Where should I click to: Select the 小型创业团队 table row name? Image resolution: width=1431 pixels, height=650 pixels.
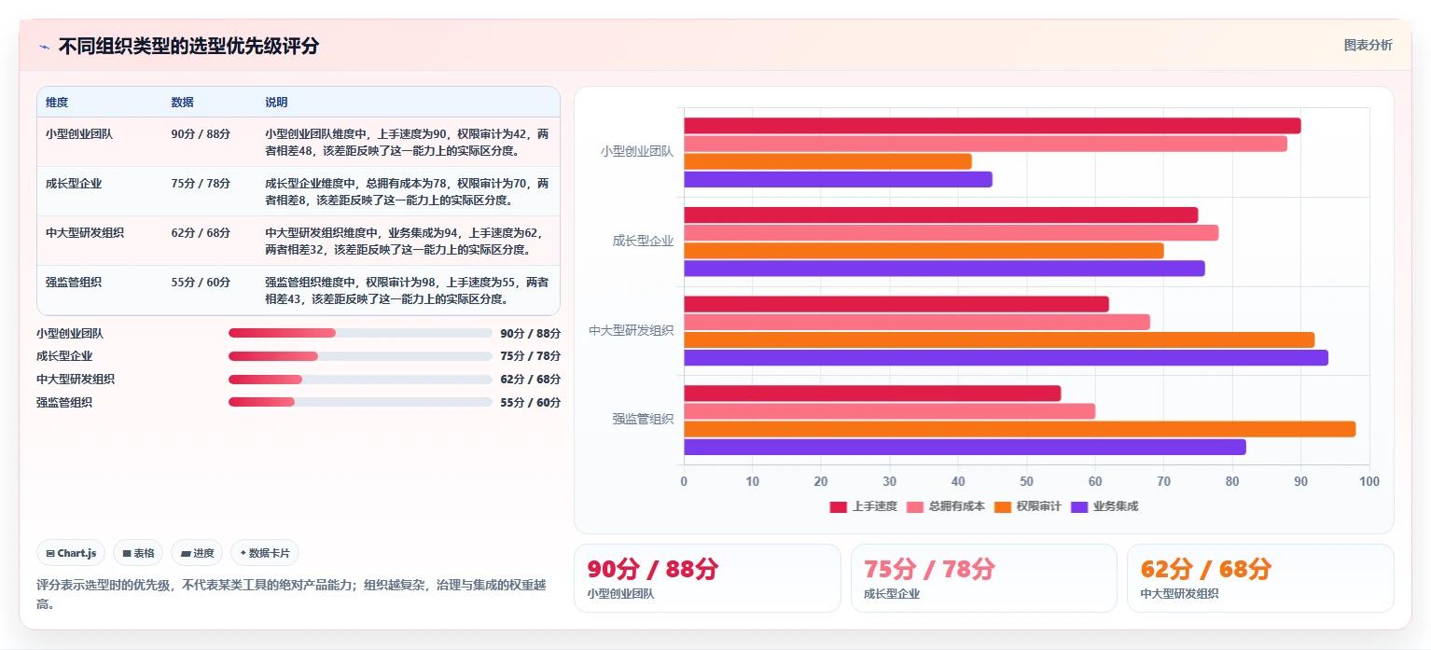(79, 134)
